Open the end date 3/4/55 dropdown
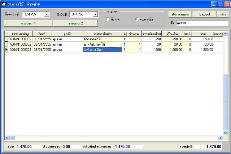 (x=95, y=14)
